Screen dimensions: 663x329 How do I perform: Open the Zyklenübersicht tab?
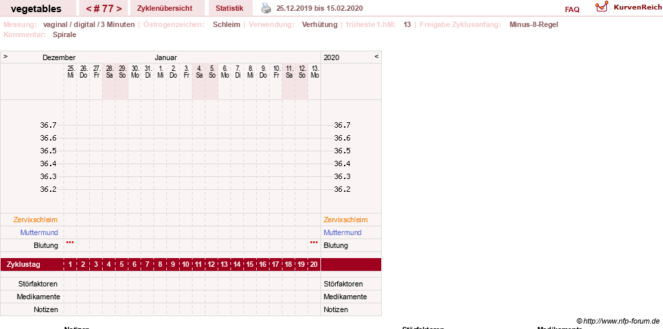[x=164, y=8]
